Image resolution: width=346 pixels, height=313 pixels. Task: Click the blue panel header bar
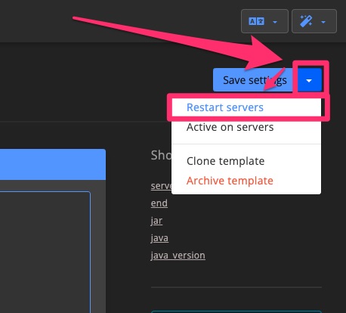(x=53, y=164)
